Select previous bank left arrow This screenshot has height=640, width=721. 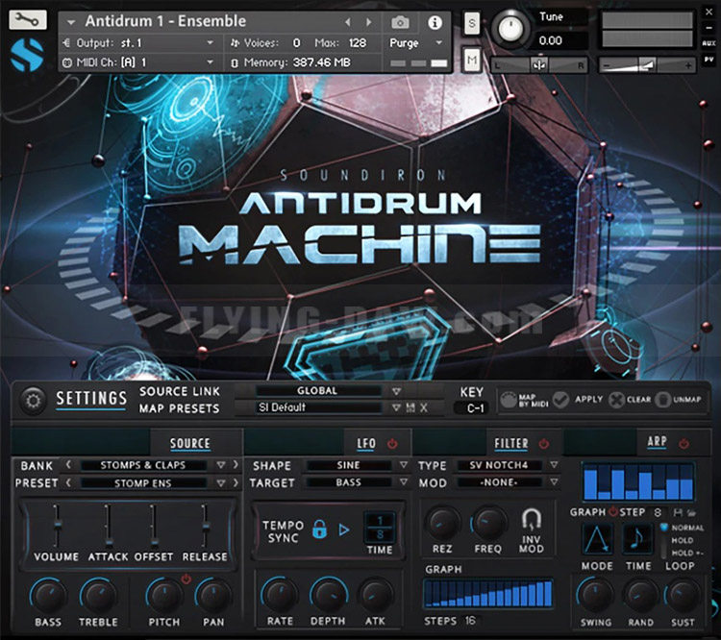(x=68, y=465)
